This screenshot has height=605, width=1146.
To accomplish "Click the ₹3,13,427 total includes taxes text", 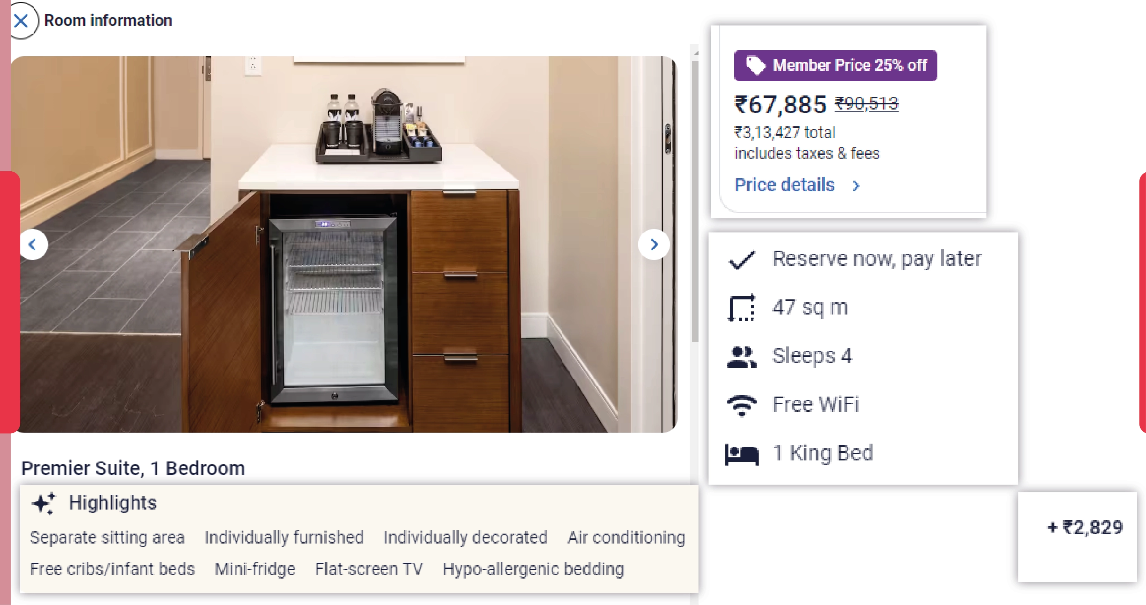I will pos(806,142).
